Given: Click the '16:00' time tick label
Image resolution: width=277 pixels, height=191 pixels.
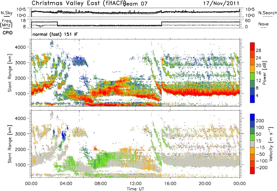Looking at the screenshot, I should pos(170,184).
